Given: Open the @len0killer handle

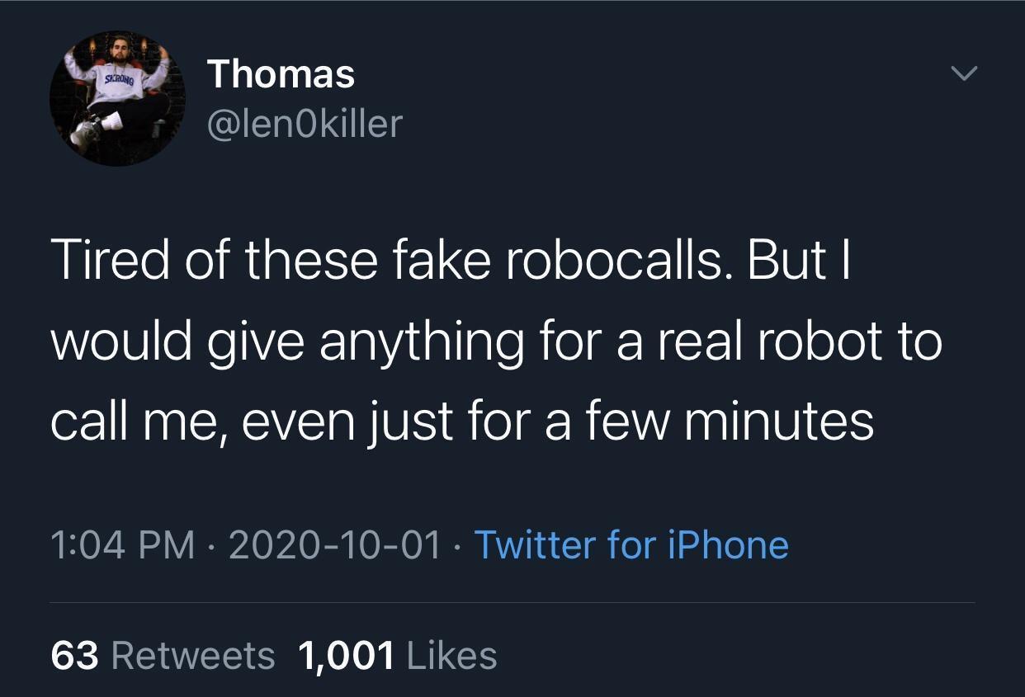Looking at the screenshot, I should click(x=305, y=124).
